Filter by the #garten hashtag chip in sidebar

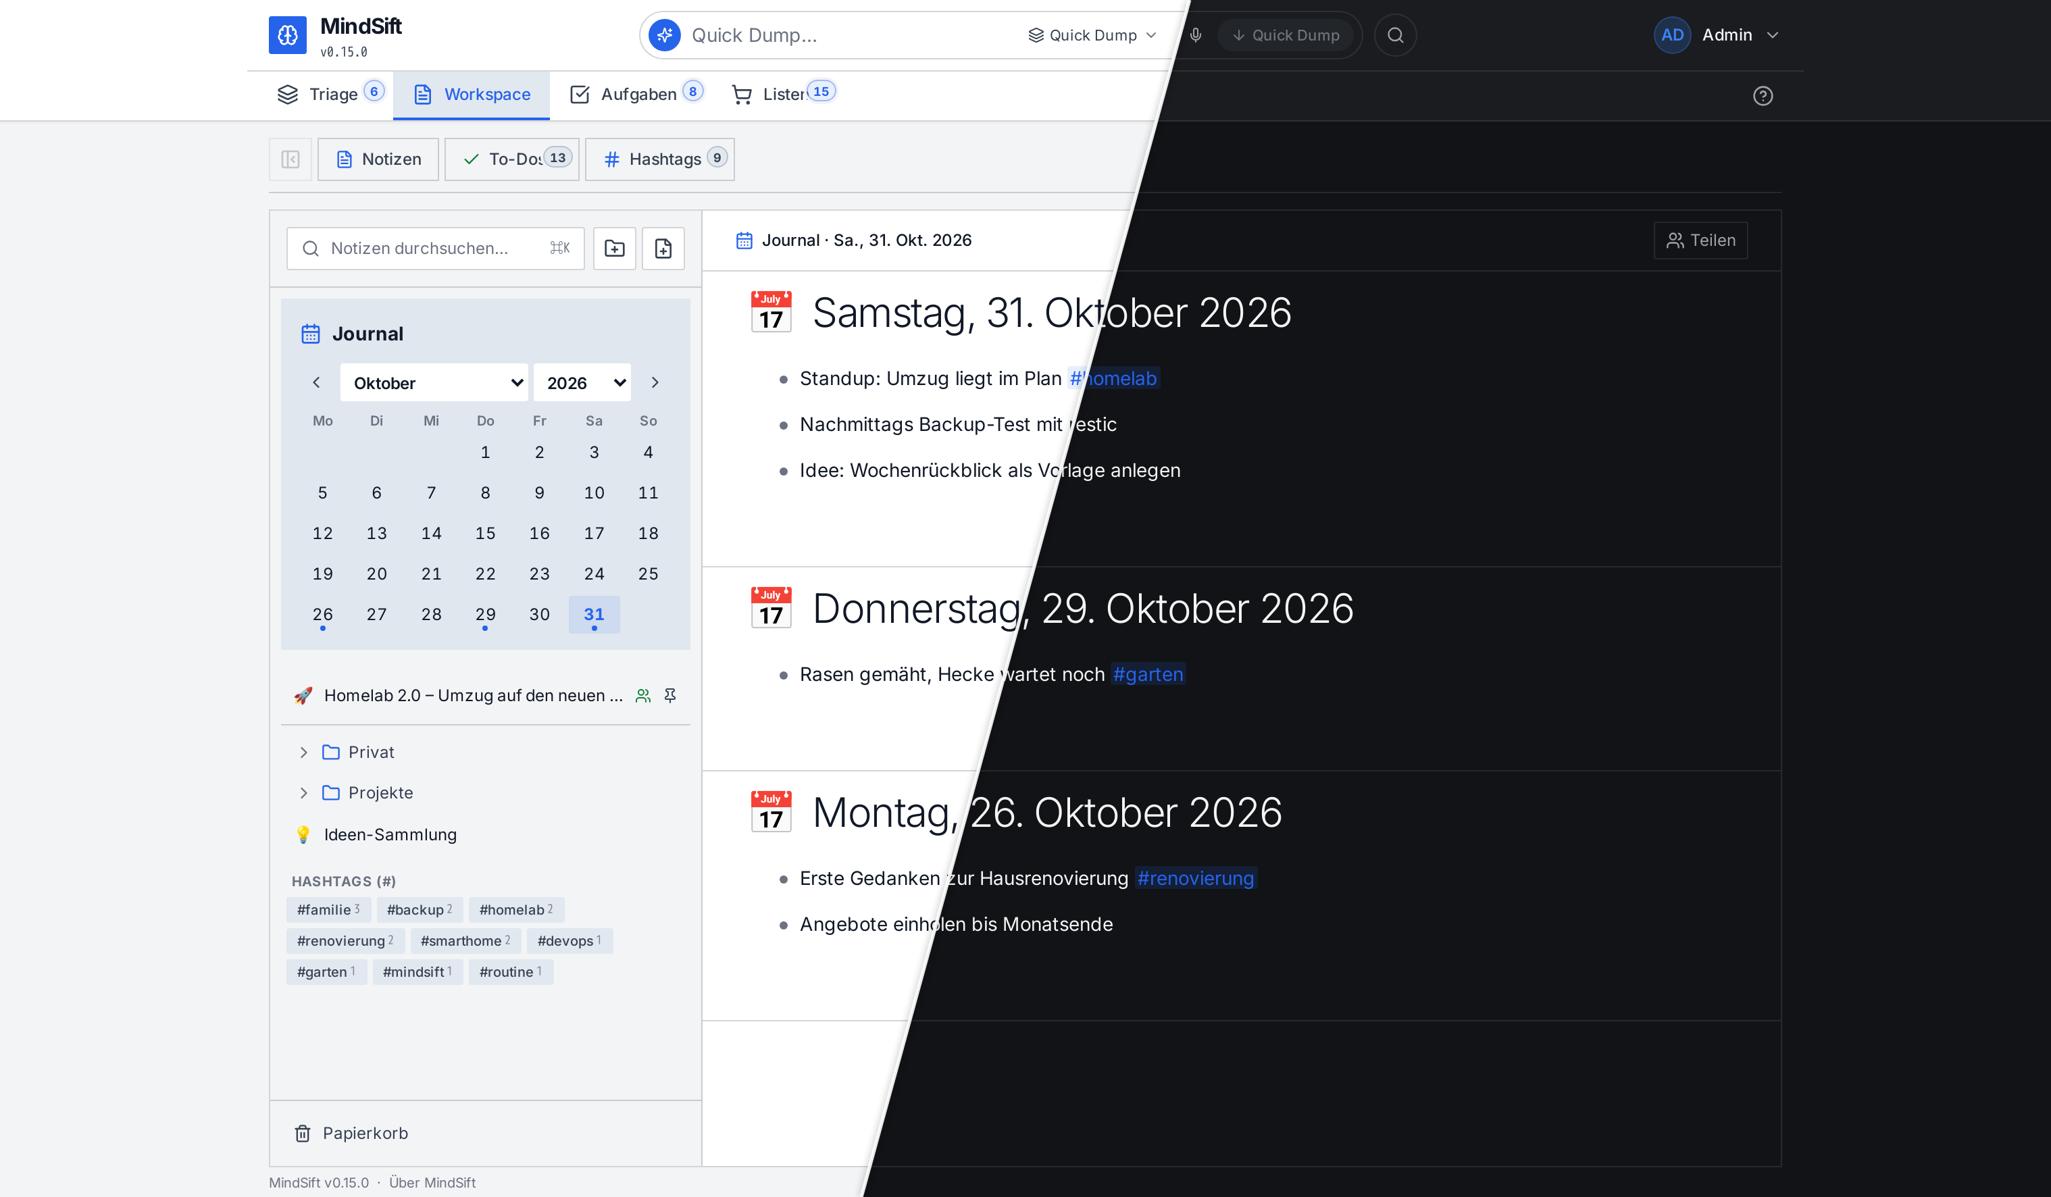point(326,971)
